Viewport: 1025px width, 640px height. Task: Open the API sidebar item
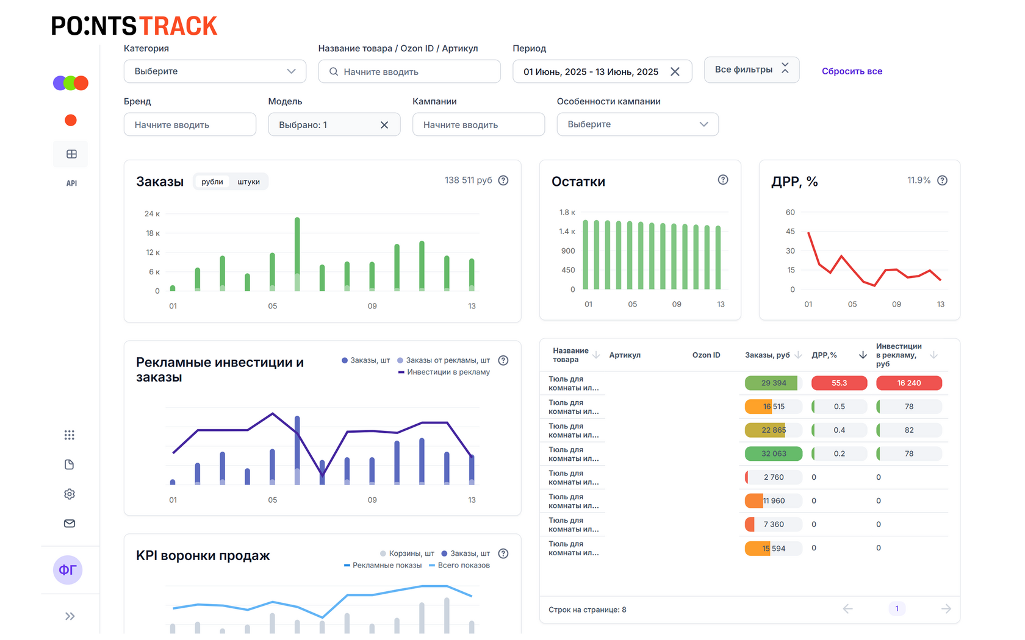pos(71,183)
